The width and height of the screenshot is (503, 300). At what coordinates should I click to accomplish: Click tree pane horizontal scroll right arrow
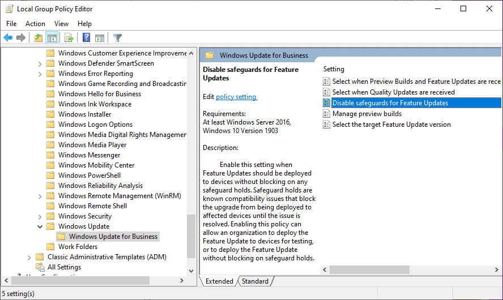point(182,280)
